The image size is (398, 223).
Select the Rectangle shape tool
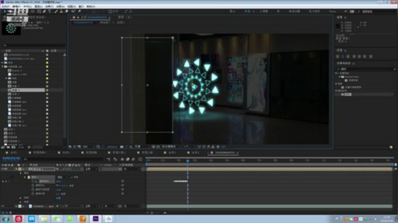coord(39,12)
